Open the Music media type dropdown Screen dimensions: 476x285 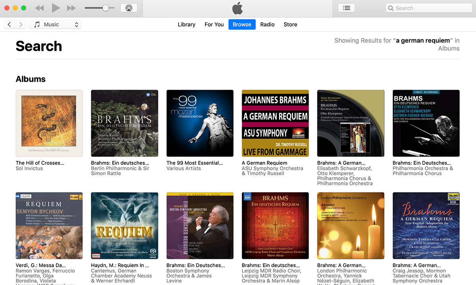[55, 25]
